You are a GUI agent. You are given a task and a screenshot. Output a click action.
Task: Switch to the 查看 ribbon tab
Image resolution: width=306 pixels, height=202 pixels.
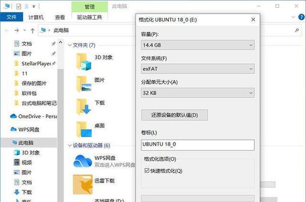[60, 17]
